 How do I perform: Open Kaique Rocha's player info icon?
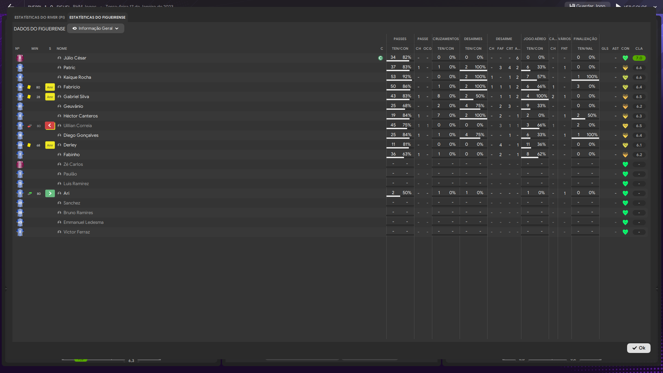pos(59,77)
